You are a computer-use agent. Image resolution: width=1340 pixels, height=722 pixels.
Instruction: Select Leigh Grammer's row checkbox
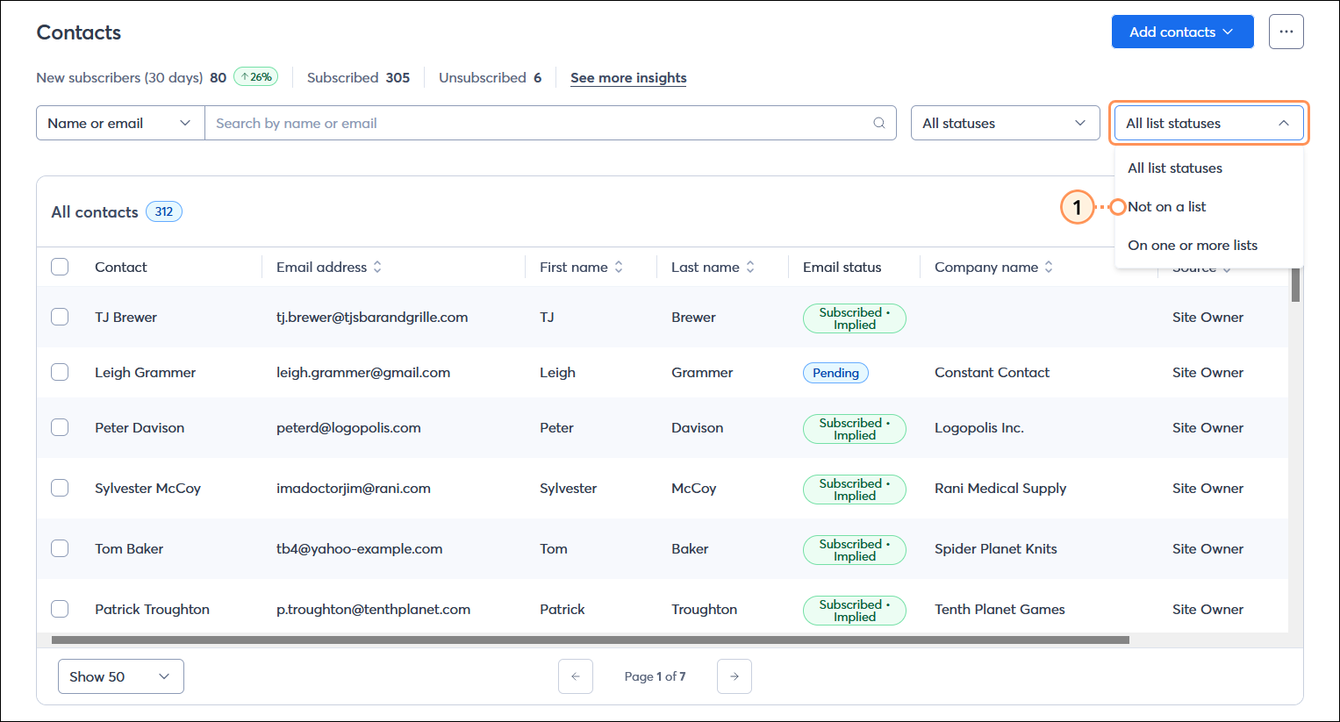click(x=59, y=371)
